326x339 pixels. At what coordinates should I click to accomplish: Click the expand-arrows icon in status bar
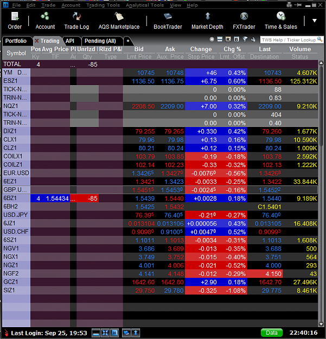coord(105,333)
